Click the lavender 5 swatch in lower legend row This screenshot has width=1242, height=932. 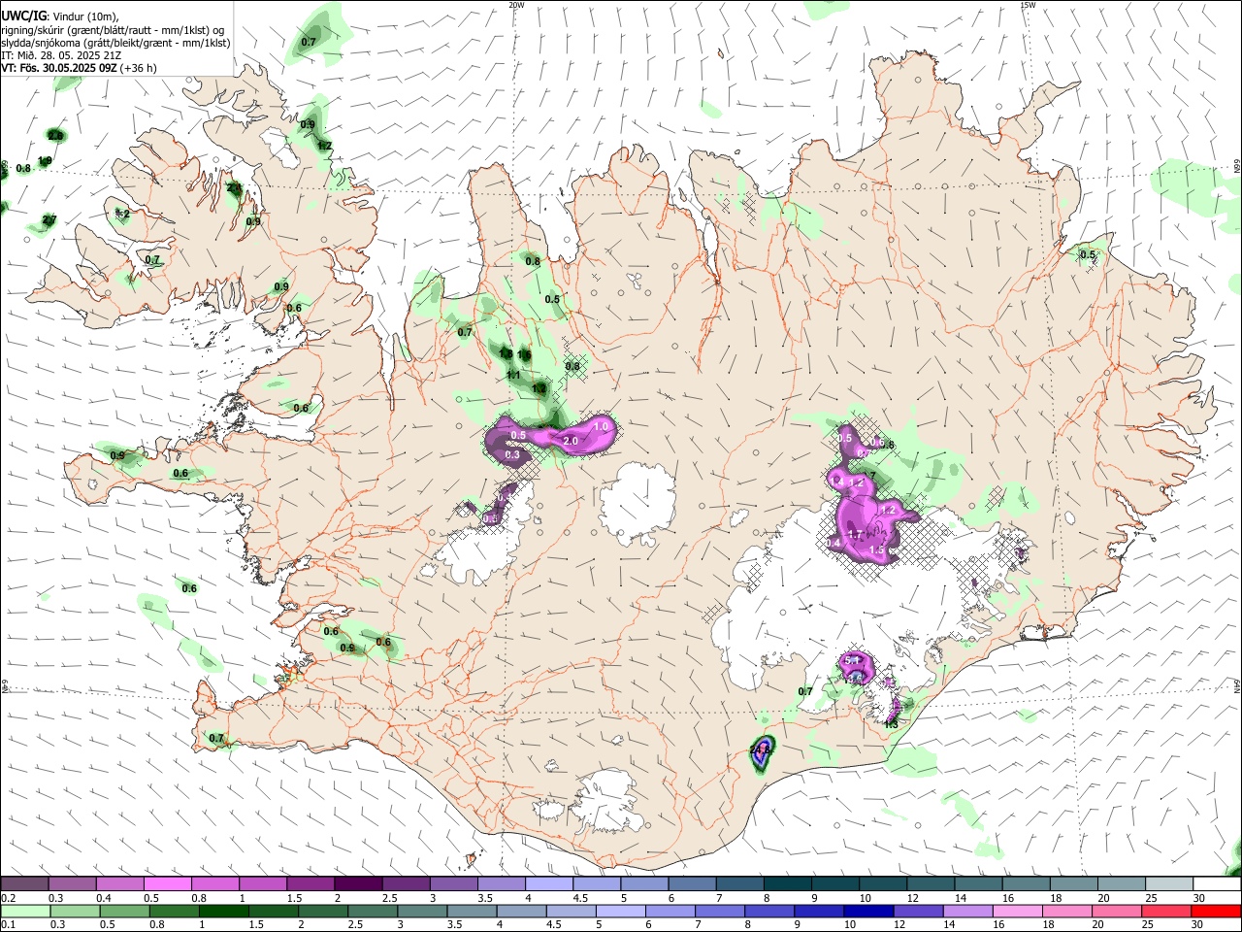(x=620, y=911)
